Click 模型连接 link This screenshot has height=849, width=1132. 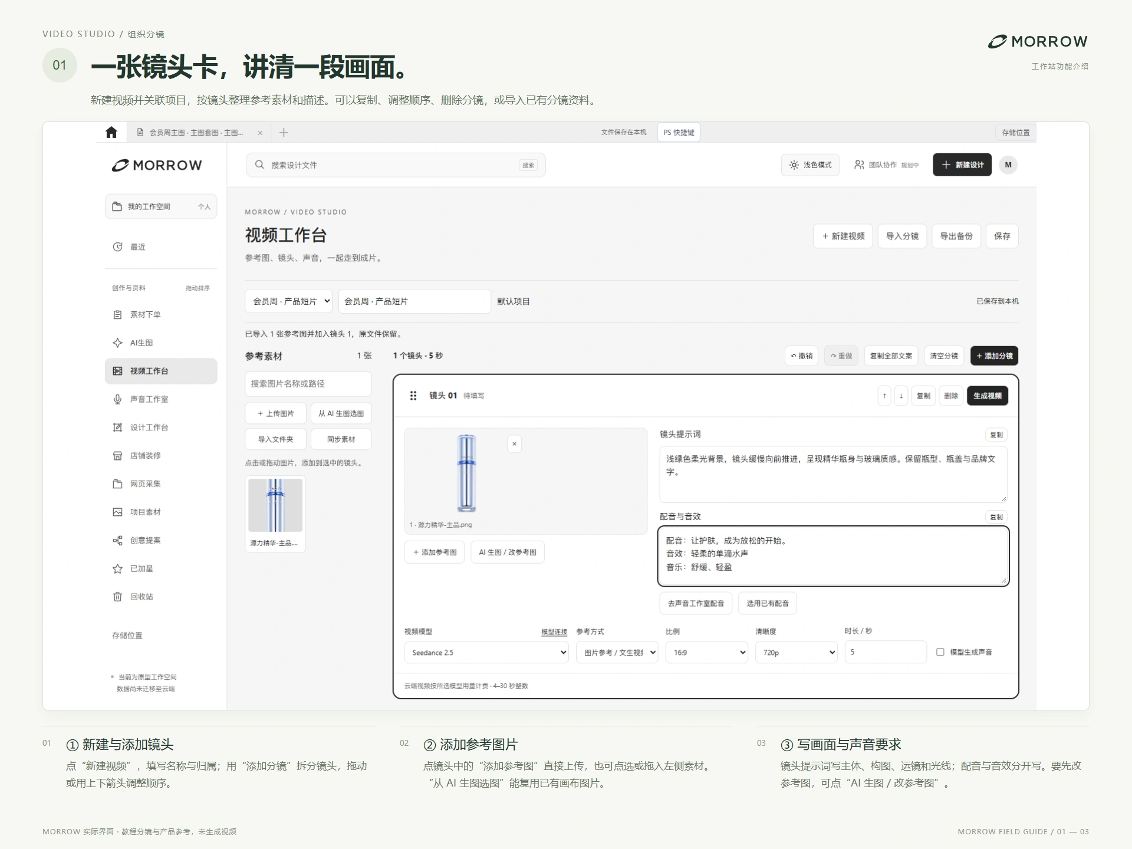(x=554, y=632)
